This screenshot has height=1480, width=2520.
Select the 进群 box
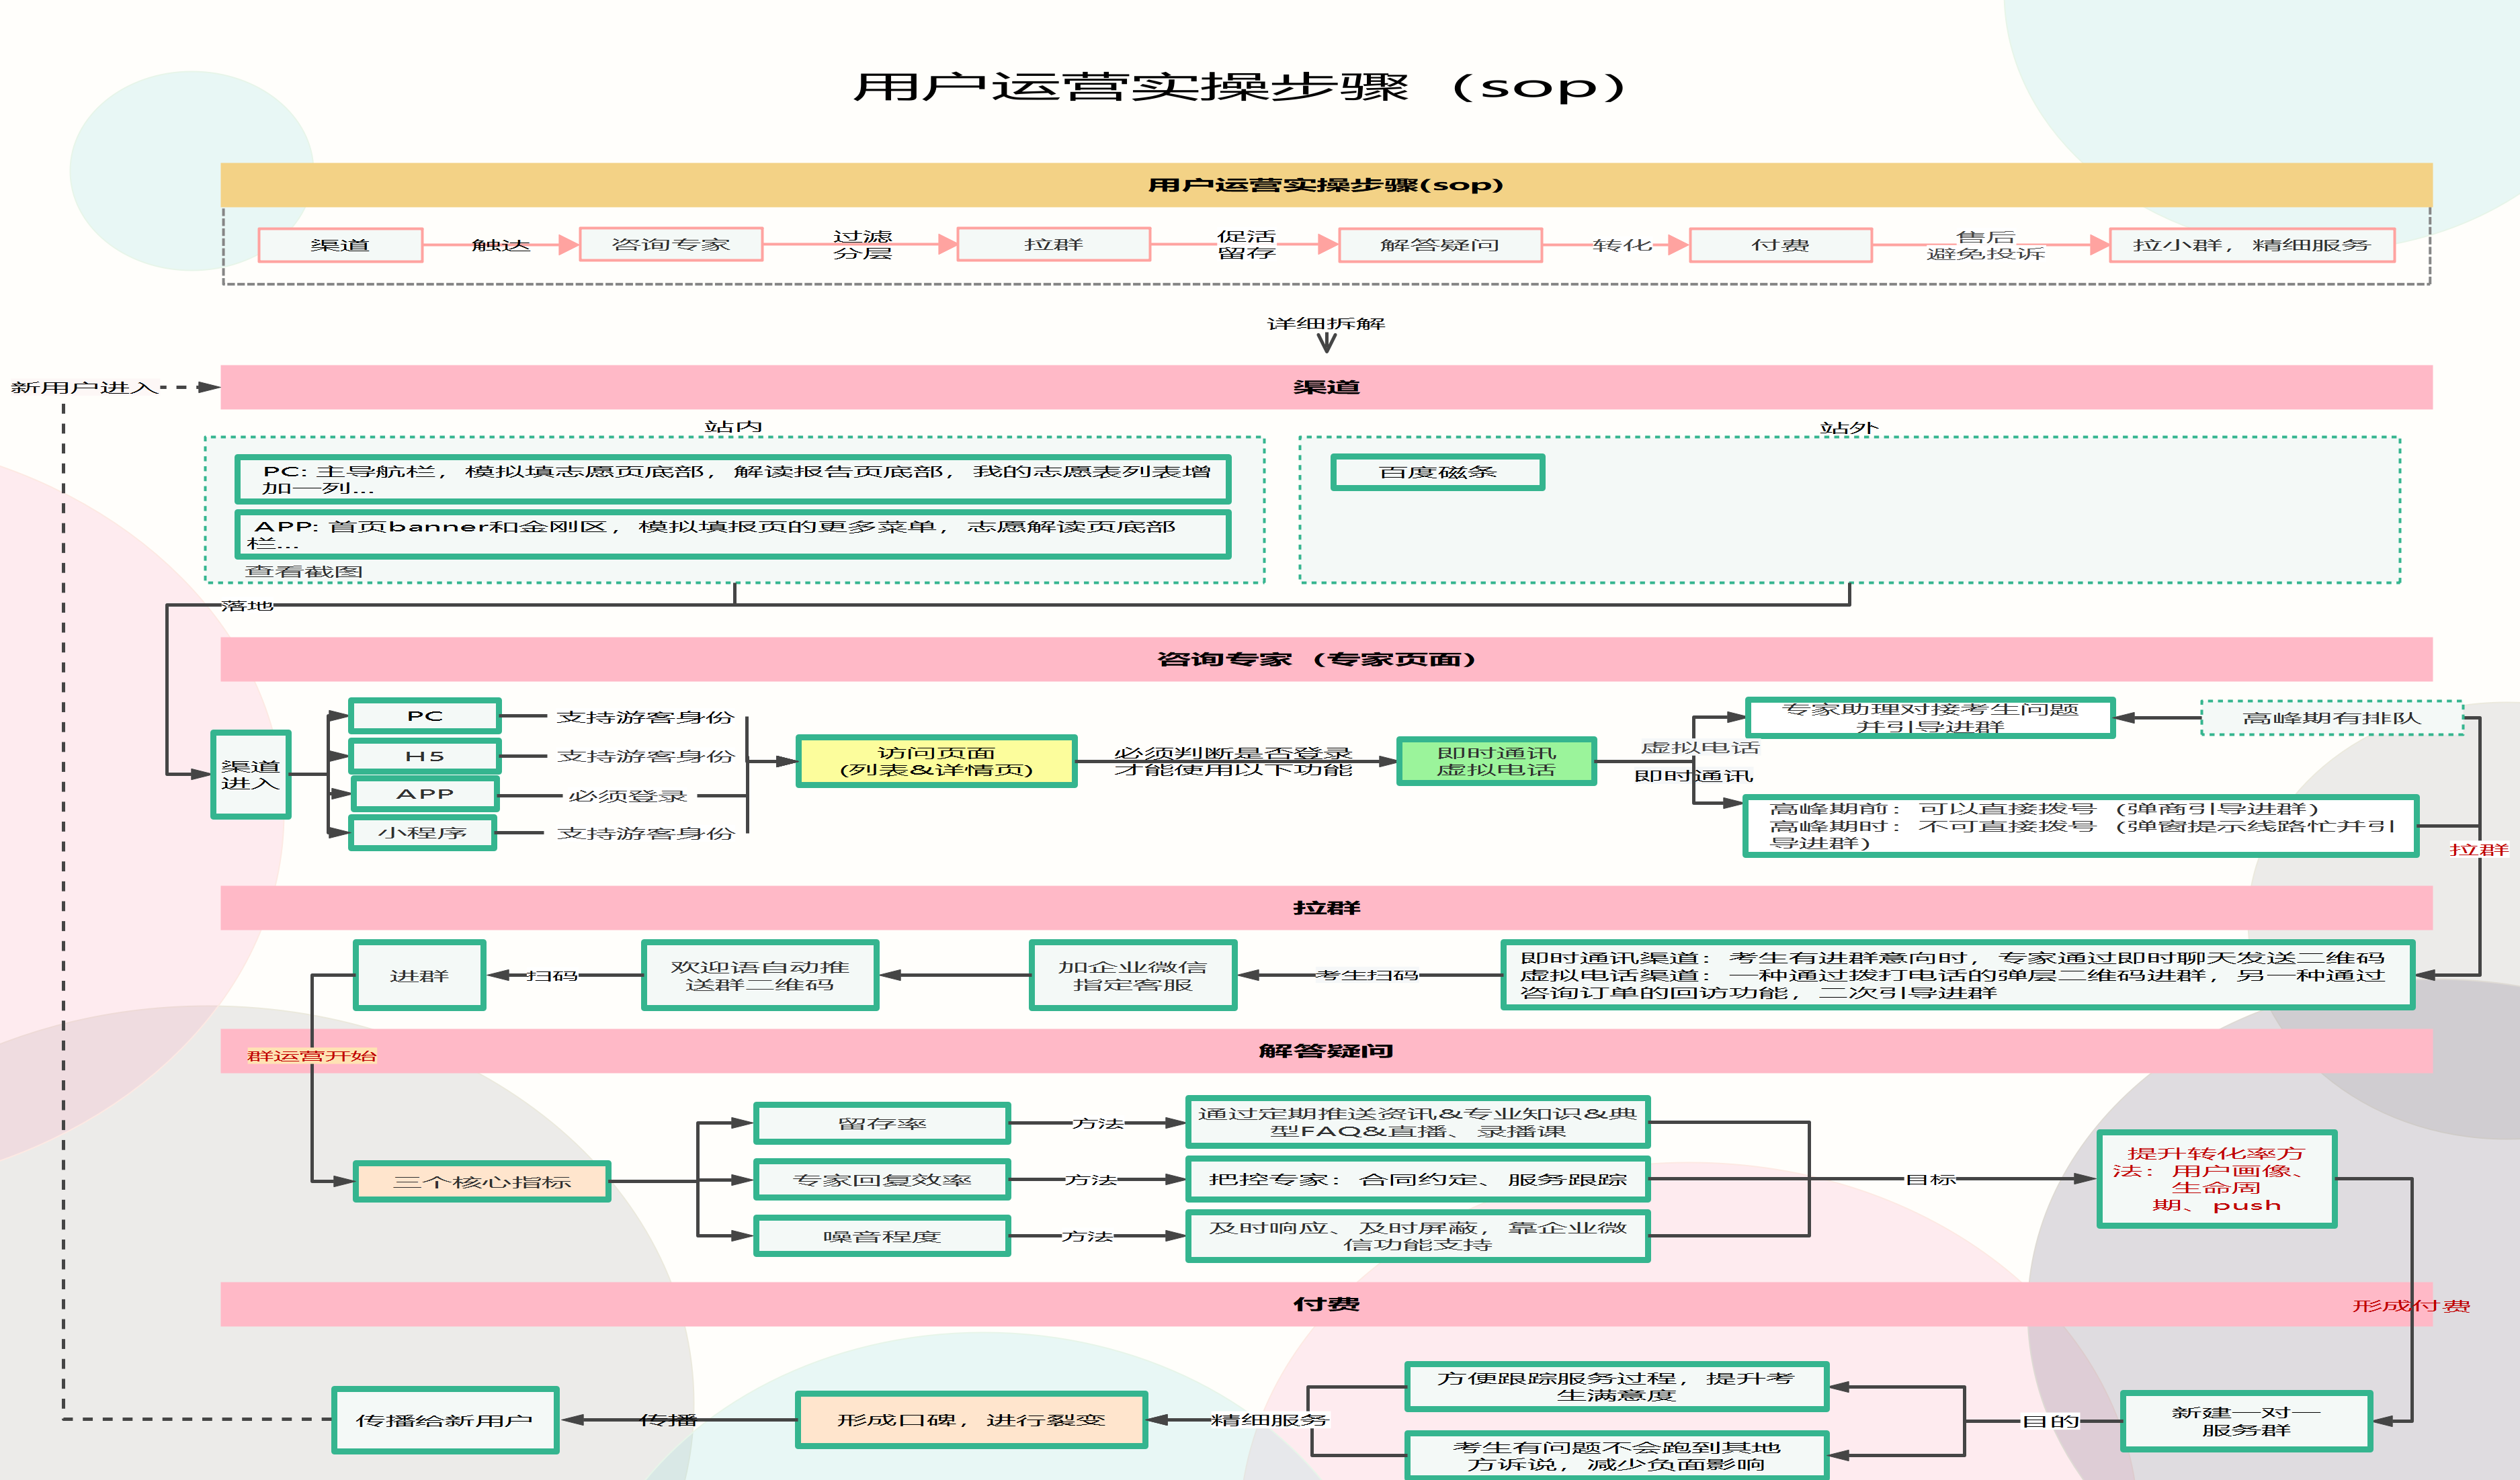pos(419,975)
